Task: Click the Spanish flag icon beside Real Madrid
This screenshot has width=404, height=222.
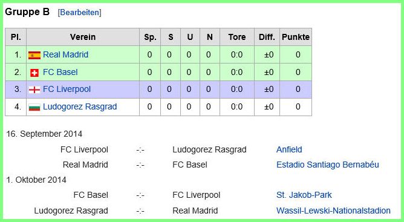Action: [34, 55]
